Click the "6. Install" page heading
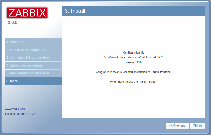Viewport: 211px width, 135px height. click(75, 11)
